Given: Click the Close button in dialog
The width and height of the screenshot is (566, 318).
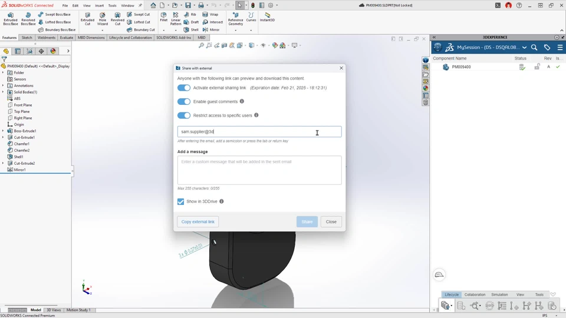Looking at the screenshot, I should [x=331, y=222].
